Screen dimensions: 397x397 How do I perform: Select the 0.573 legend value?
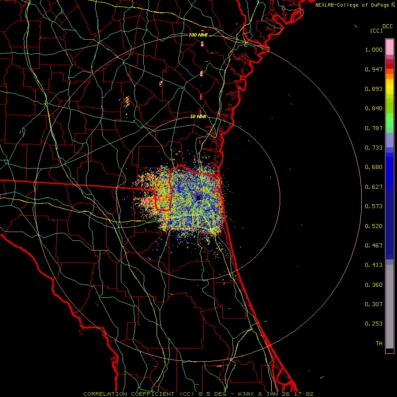tap(374, 206)
